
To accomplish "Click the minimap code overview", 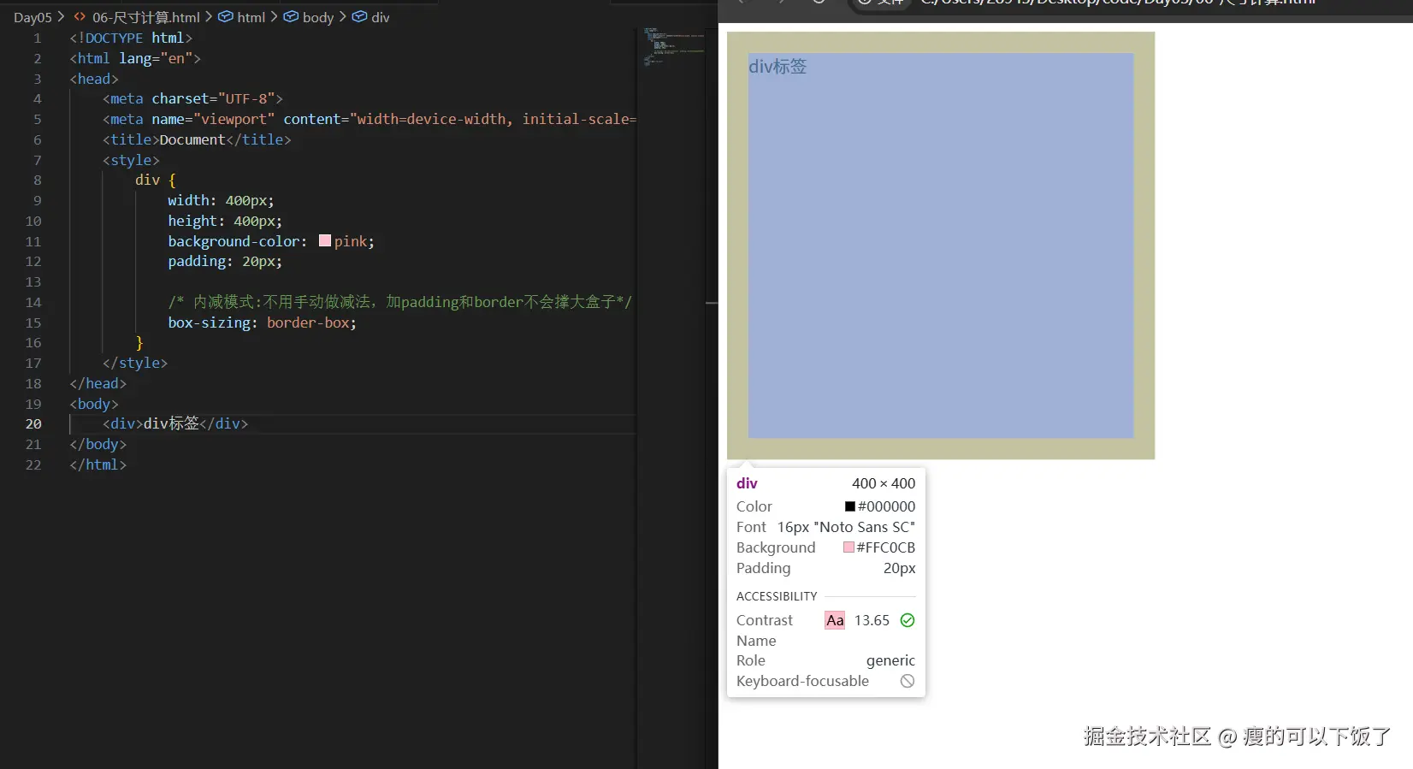I will tap(673, 47).
